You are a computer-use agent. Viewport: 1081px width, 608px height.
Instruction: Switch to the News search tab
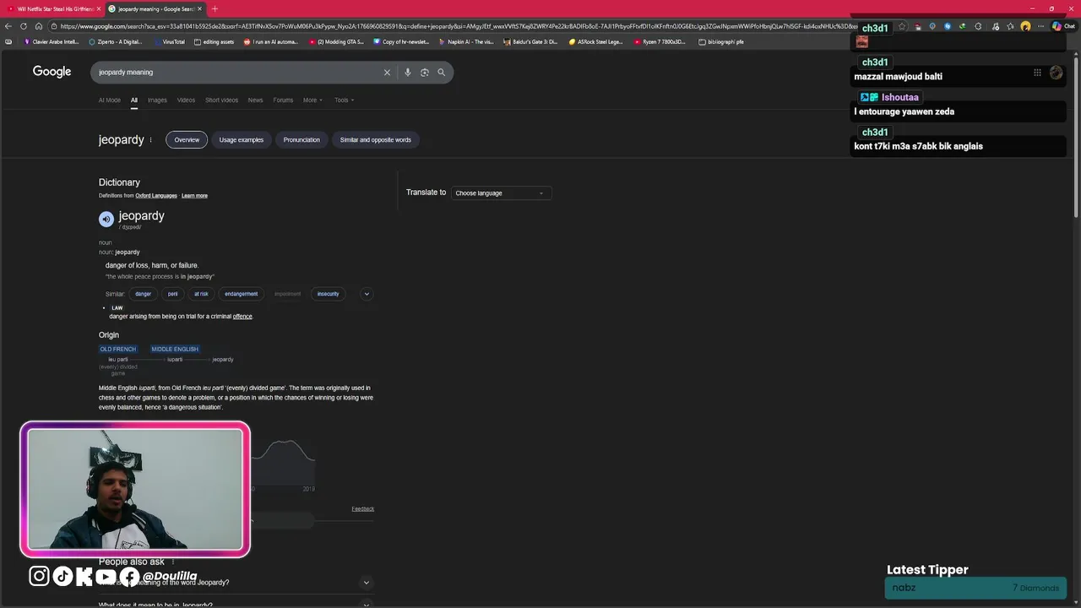[x=255, y=100]
